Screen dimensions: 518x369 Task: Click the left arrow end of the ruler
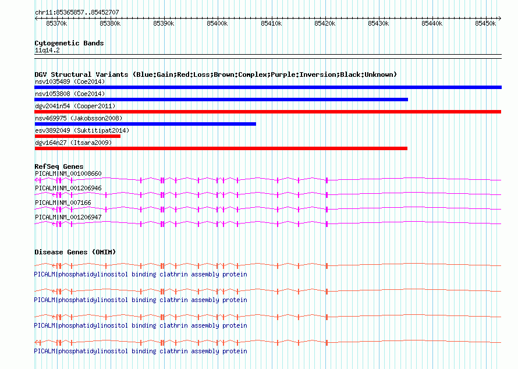36,19
